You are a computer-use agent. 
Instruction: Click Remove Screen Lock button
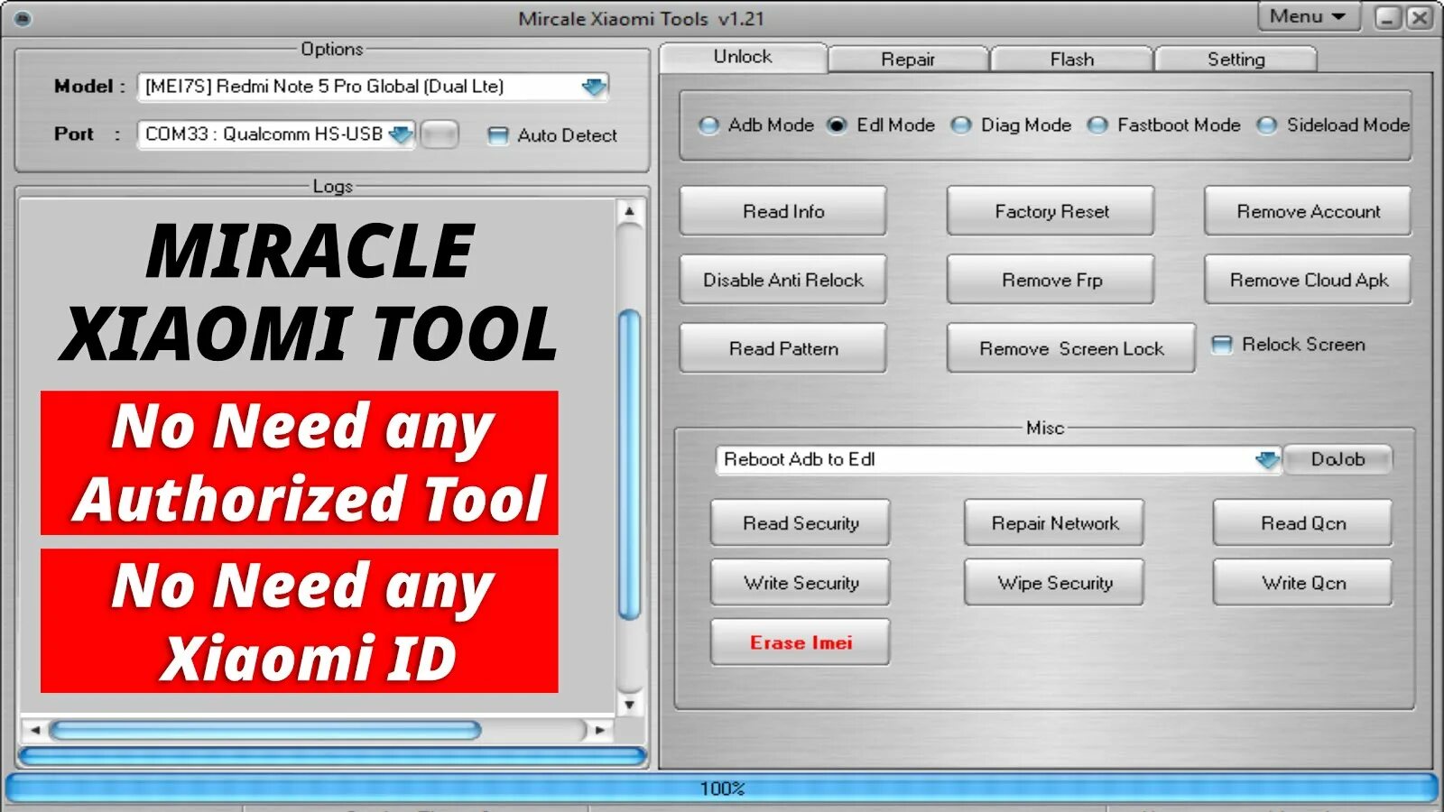click(1071, 348)
